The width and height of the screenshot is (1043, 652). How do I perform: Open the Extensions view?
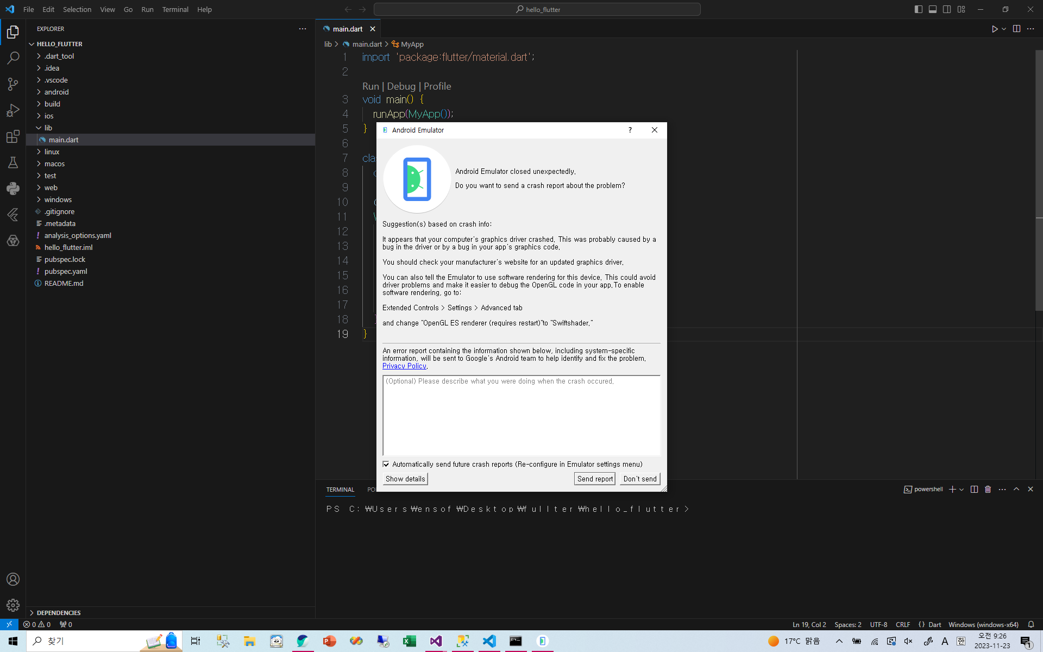click(13, 136)
